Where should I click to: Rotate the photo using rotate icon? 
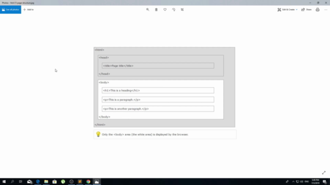click(174, 10)
